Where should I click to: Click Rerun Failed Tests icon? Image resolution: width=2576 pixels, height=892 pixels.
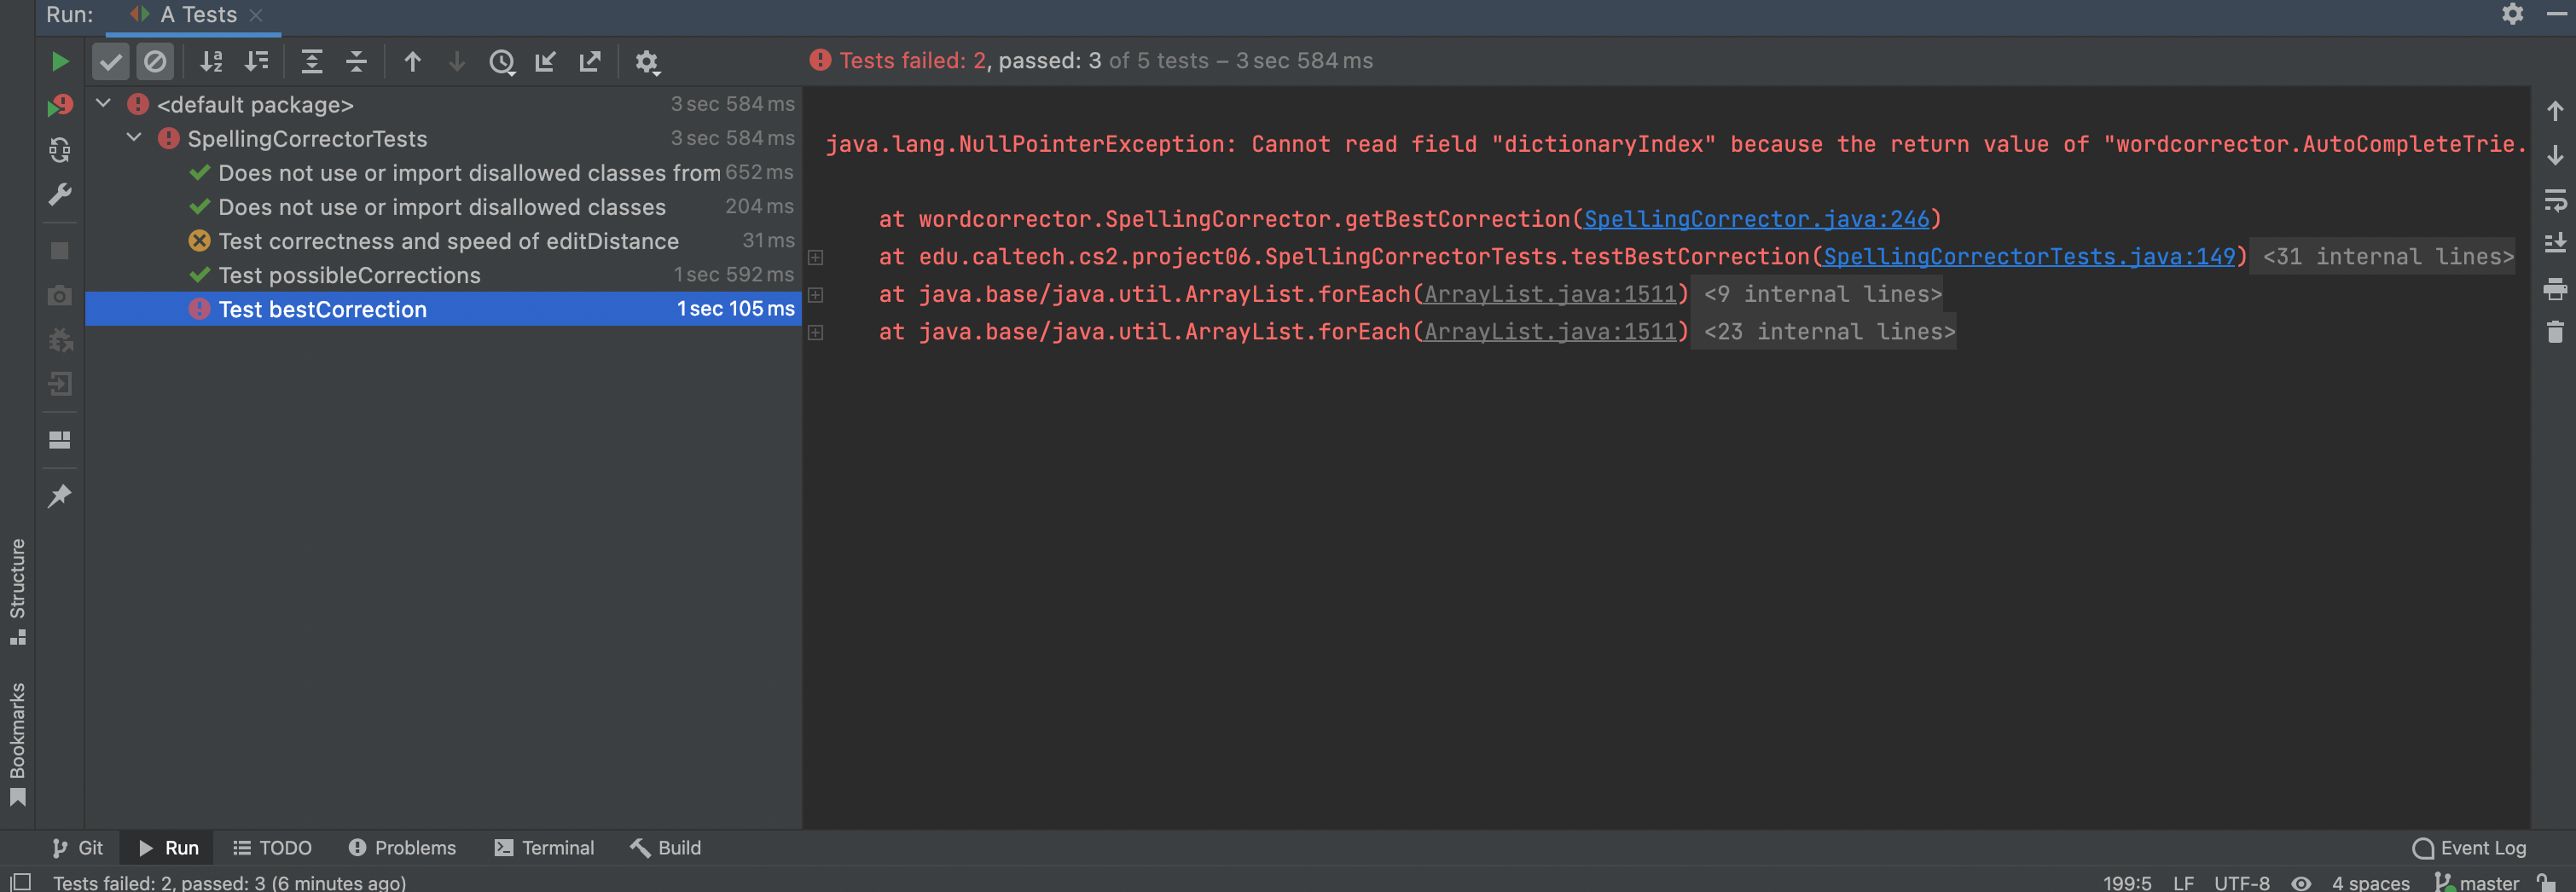(59, 105)
